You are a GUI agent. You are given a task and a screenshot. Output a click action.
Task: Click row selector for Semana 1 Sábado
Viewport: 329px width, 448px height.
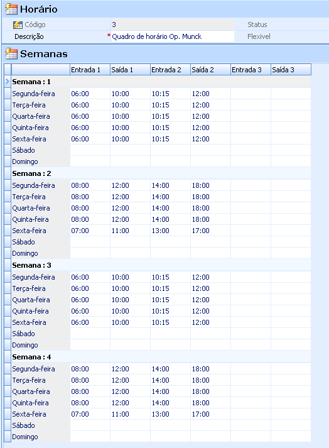click(8, 150)
